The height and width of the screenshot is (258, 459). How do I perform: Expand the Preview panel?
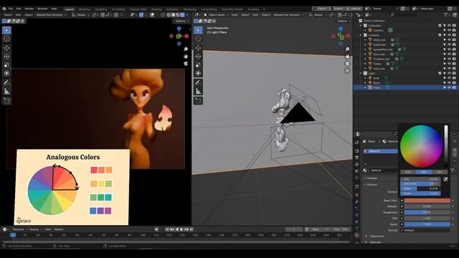372,178
